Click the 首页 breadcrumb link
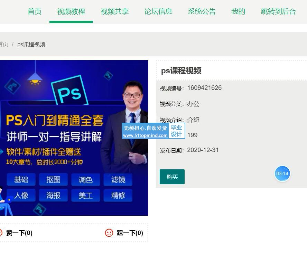307x262 pixels. click(4, 45)
